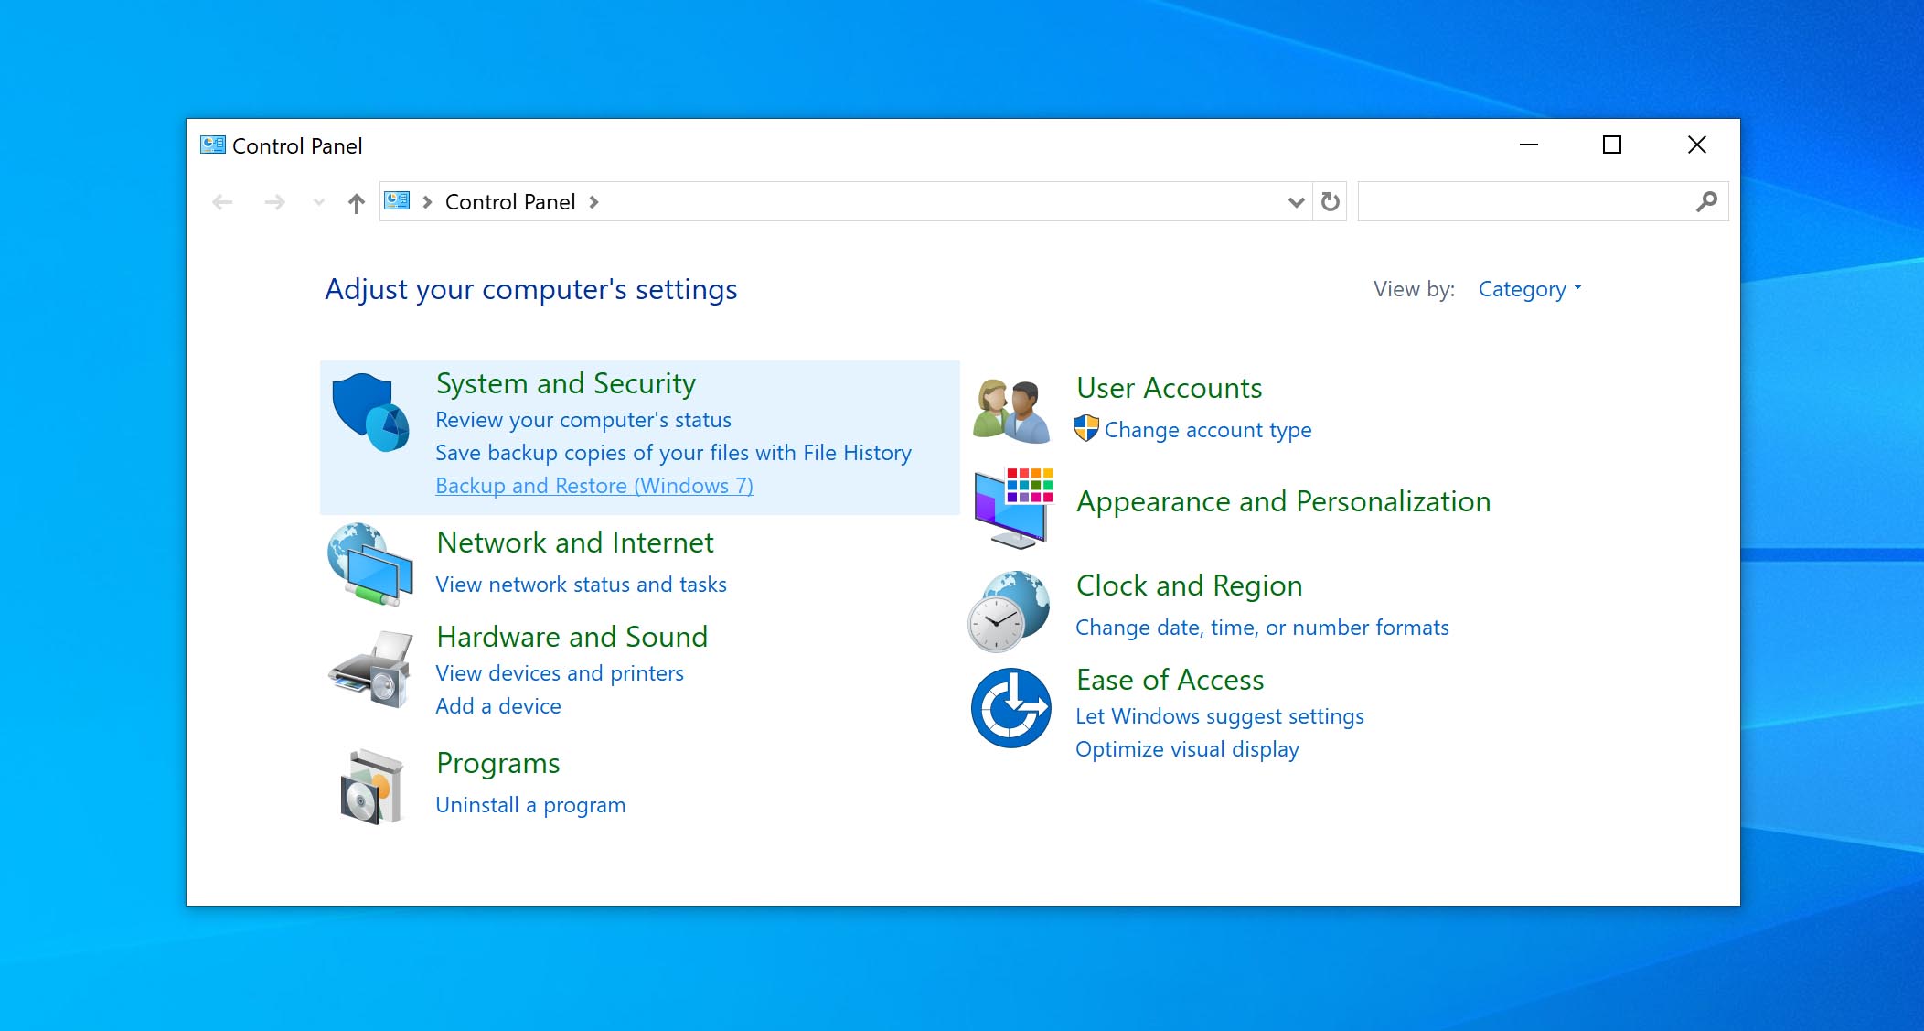Click the search magnifier icon
This screenshot has height=1031, width=1924.
click(x=1706, y=201)
